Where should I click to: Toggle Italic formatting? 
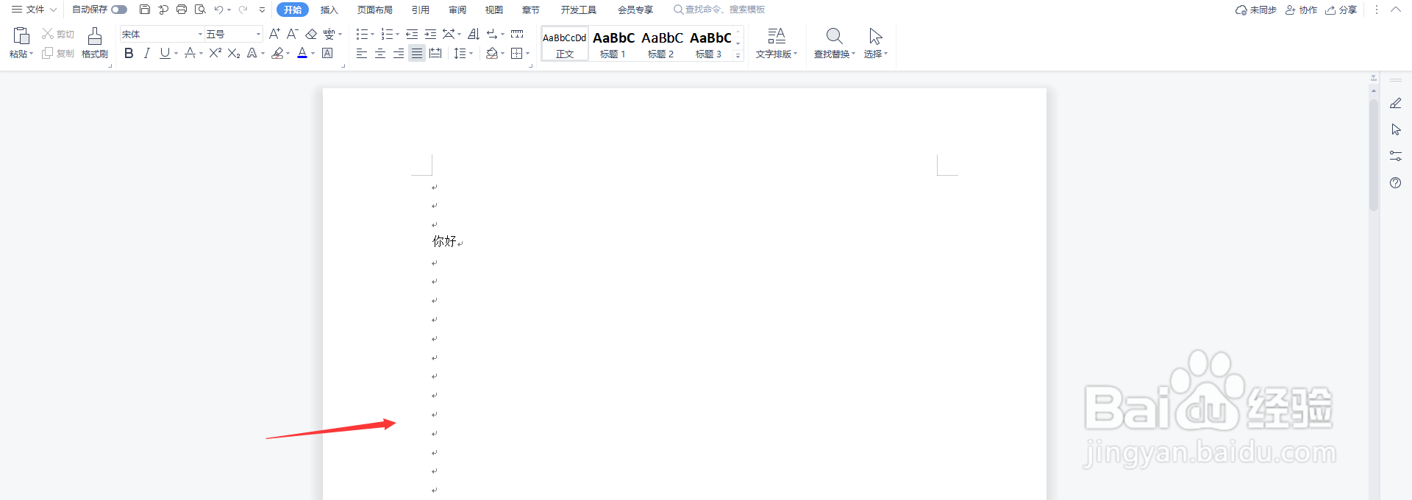[147, 53]
